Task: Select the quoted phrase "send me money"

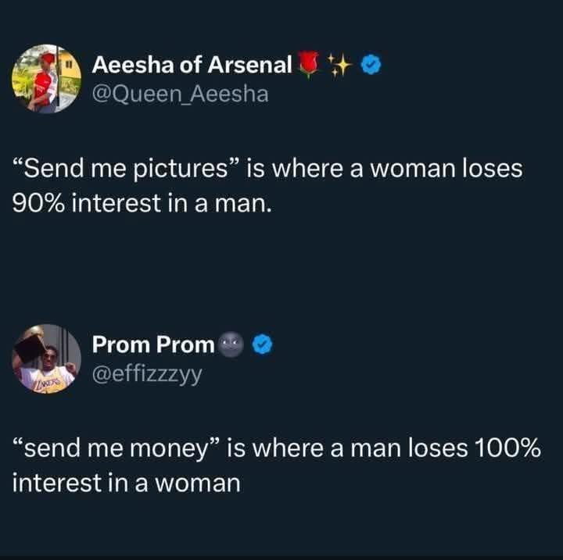Action: 116,449
